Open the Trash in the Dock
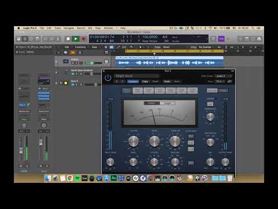This screenshot has width=278, height=209. (x=230, y=178)
